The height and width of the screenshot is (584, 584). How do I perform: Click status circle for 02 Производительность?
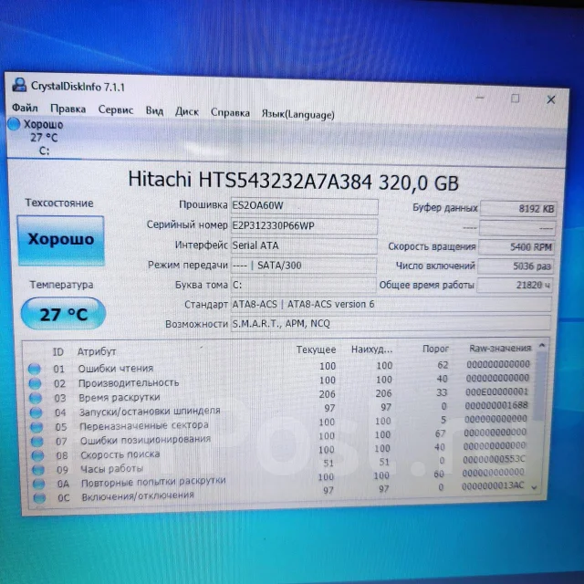(x=35, y=383)
